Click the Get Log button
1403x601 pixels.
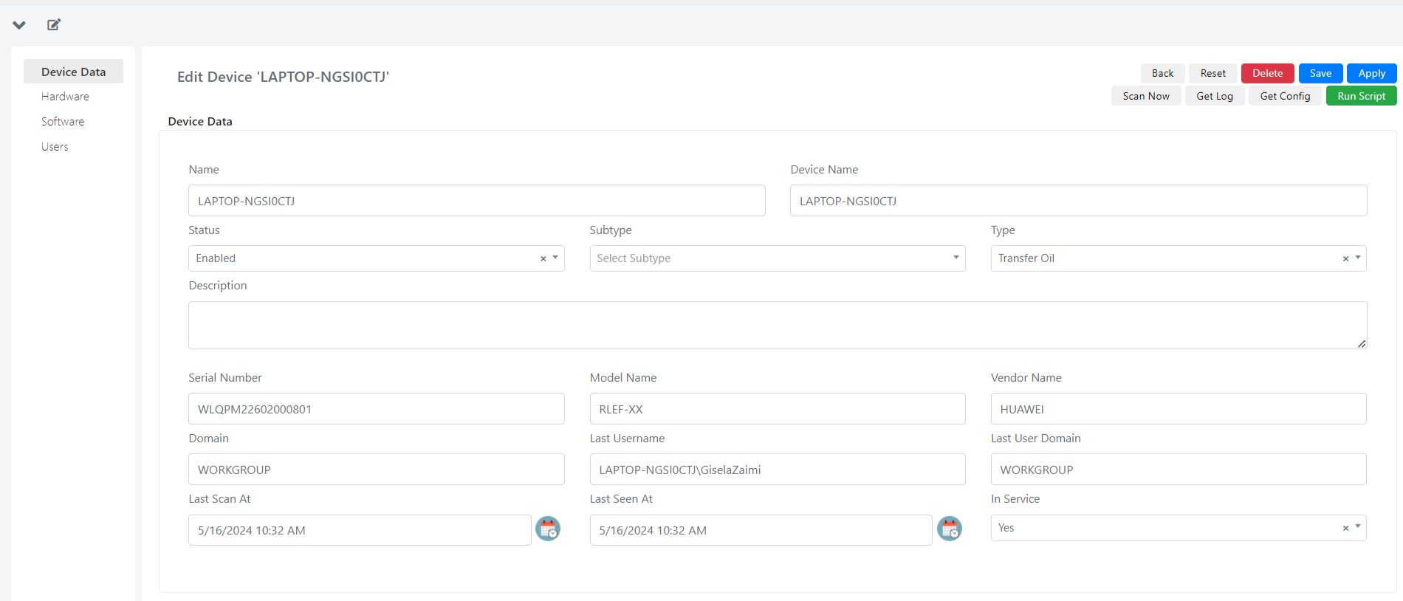click(1215, 96)
